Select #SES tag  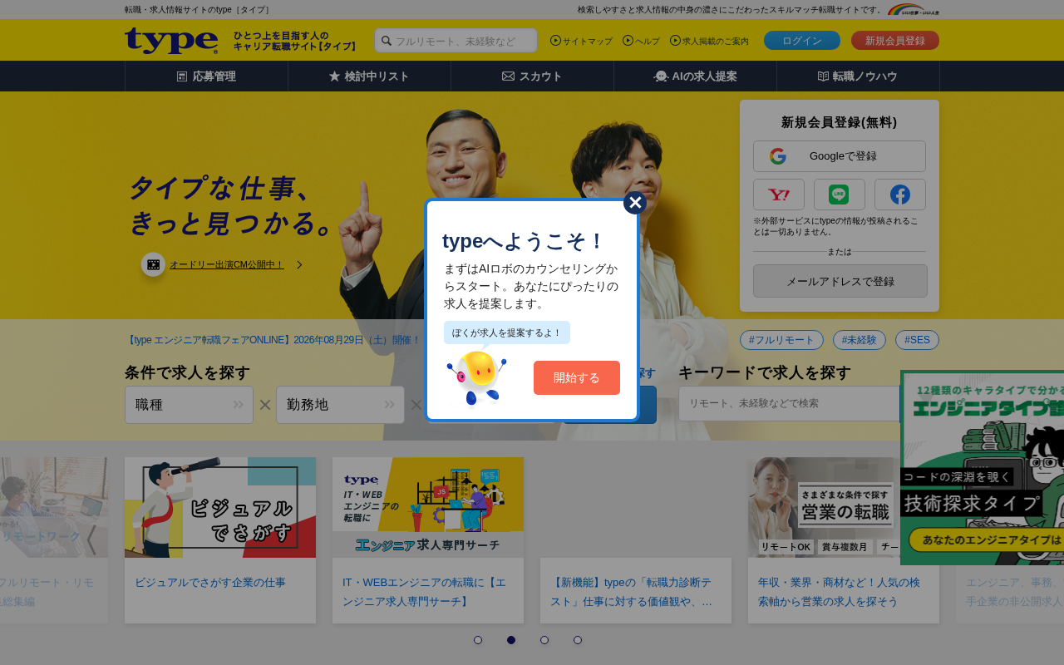pyautogui.click(x=918, y=340)
